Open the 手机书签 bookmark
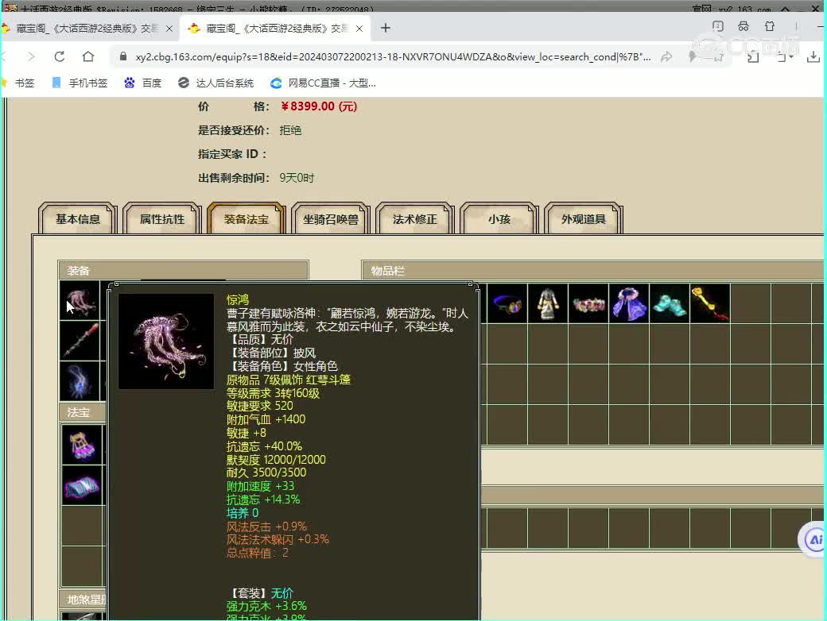 80,83
